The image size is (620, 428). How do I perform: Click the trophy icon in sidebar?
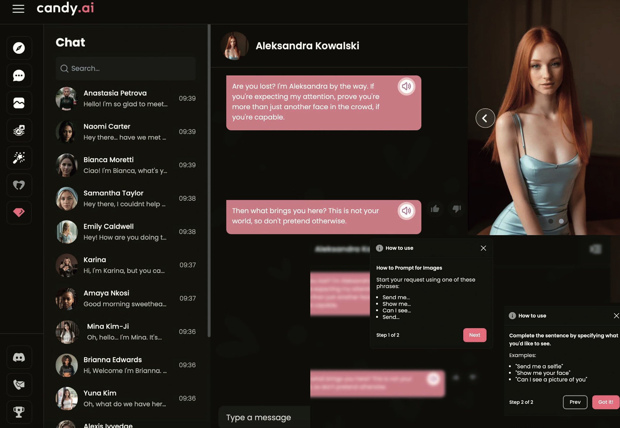coord(19,412)
